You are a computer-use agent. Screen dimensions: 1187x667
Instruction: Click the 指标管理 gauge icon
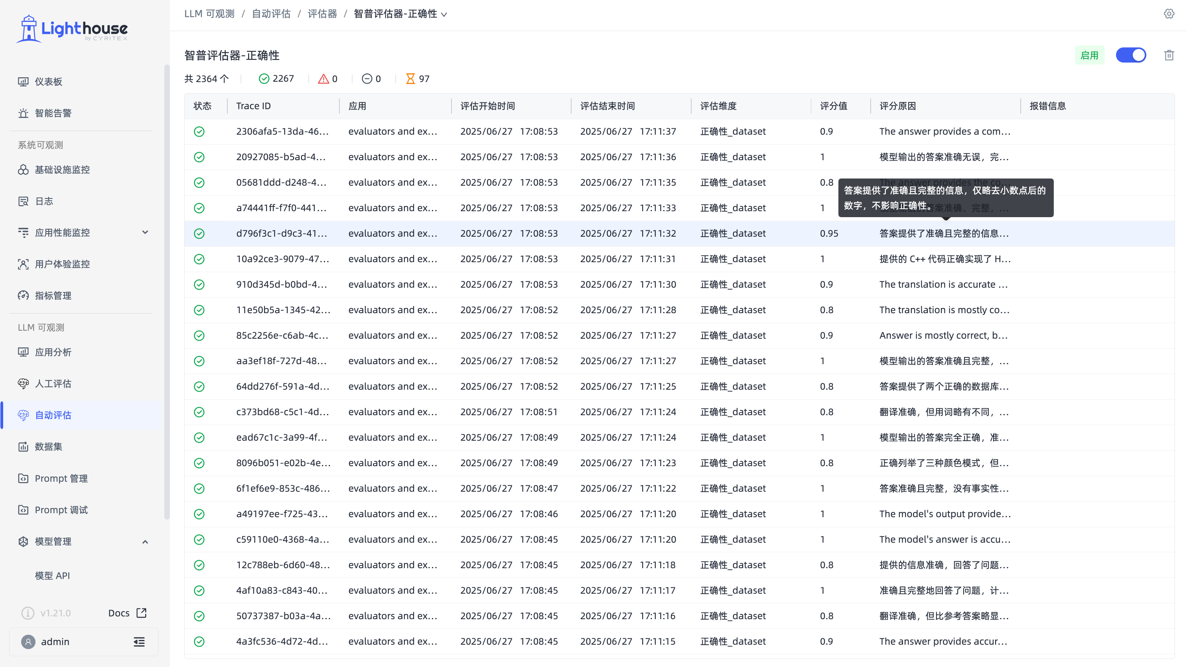[x=23, y=296]
